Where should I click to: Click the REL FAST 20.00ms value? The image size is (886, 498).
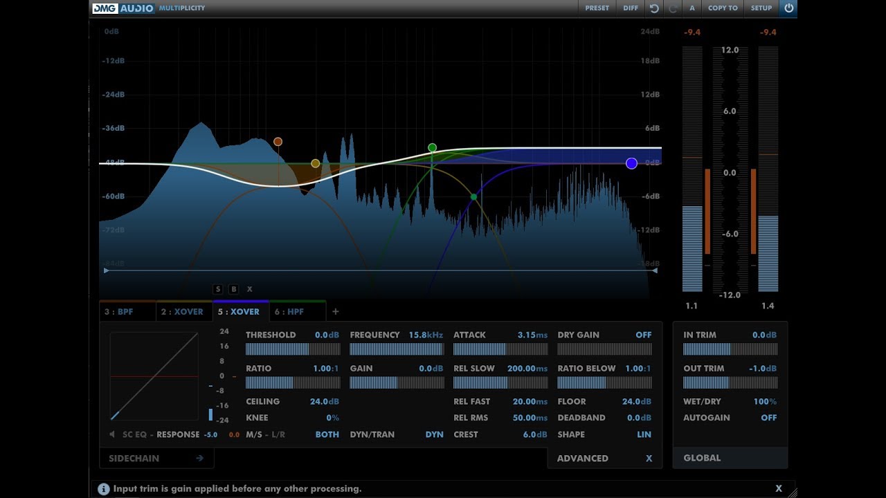point(530,401)
